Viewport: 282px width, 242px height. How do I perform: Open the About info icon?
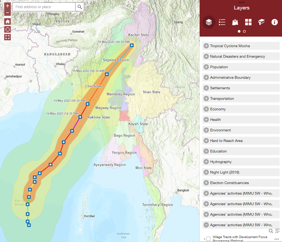tap(274, 22)
